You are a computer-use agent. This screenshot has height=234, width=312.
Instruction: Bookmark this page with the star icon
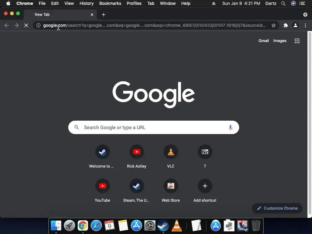tap(274, 25)
